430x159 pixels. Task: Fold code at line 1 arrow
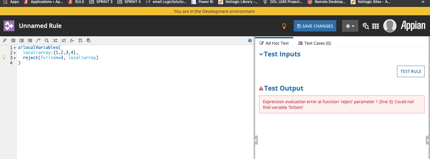[15, 48]
